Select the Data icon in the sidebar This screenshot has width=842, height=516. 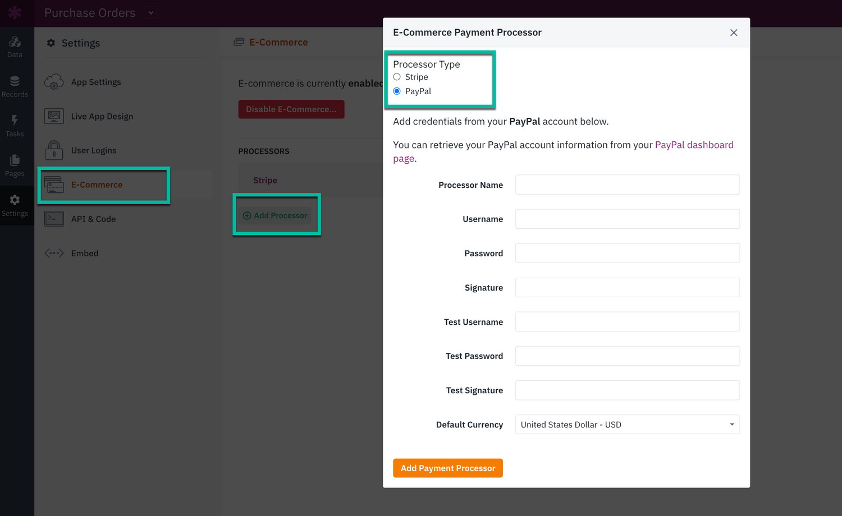(x=14, y=45)
